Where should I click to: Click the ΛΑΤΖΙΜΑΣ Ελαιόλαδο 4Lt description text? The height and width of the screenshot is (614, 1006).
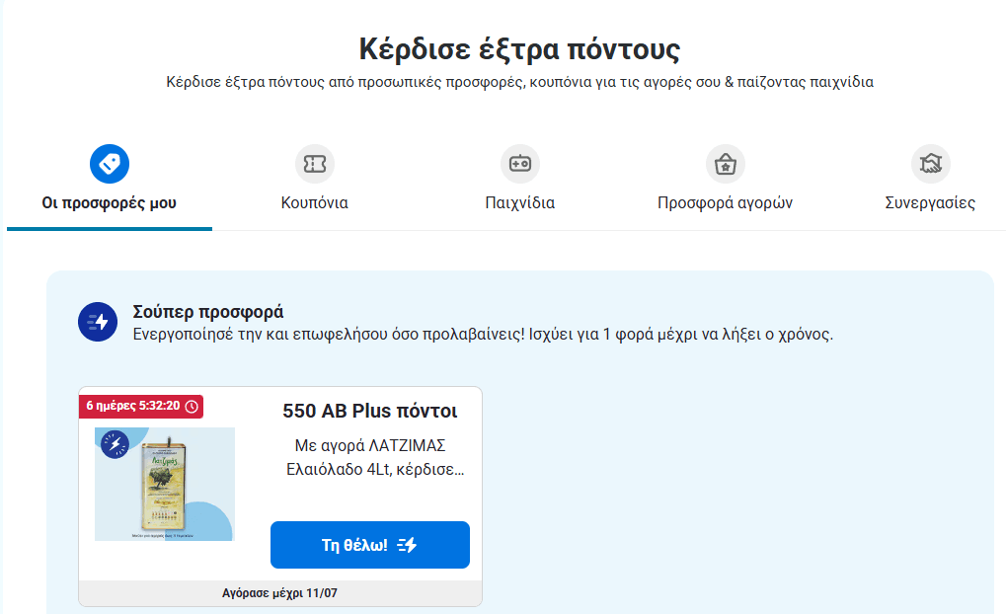[375, 457]
